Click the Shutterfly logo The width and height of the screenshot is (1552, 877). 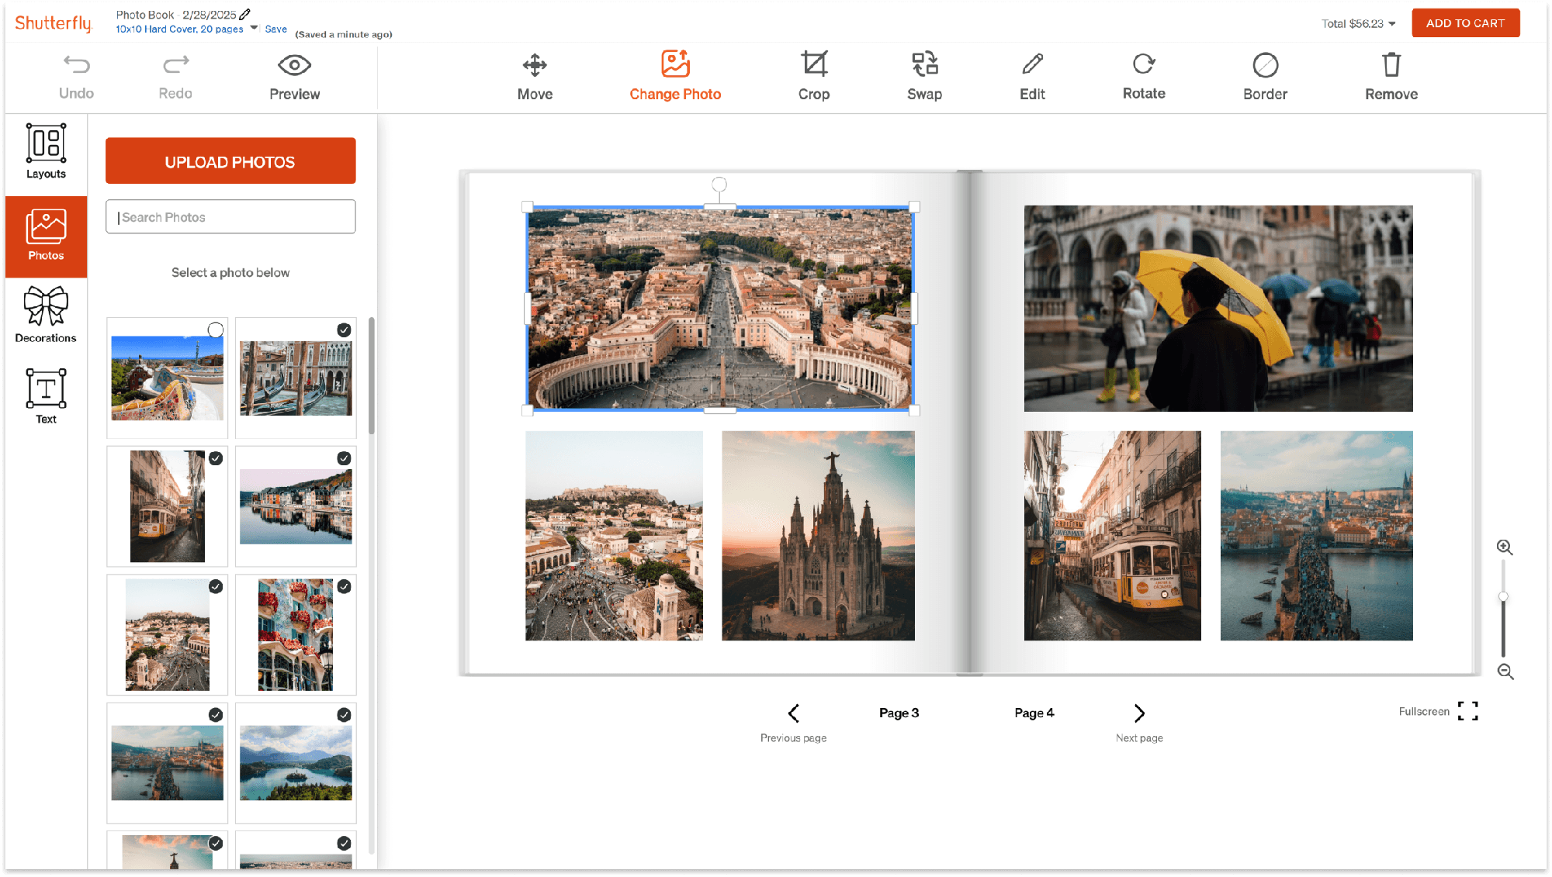pos(53,22)
